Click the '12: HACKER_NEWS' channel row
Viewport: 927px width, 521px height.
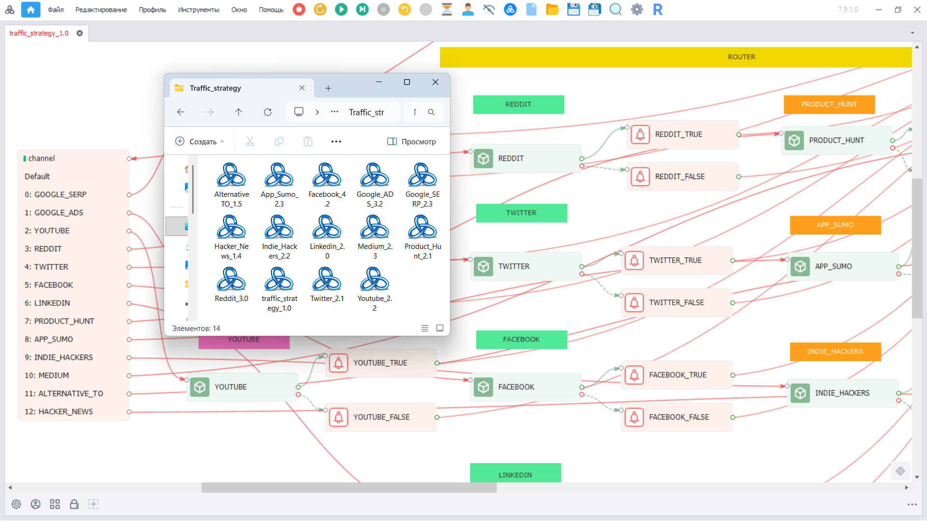(74, 411)
